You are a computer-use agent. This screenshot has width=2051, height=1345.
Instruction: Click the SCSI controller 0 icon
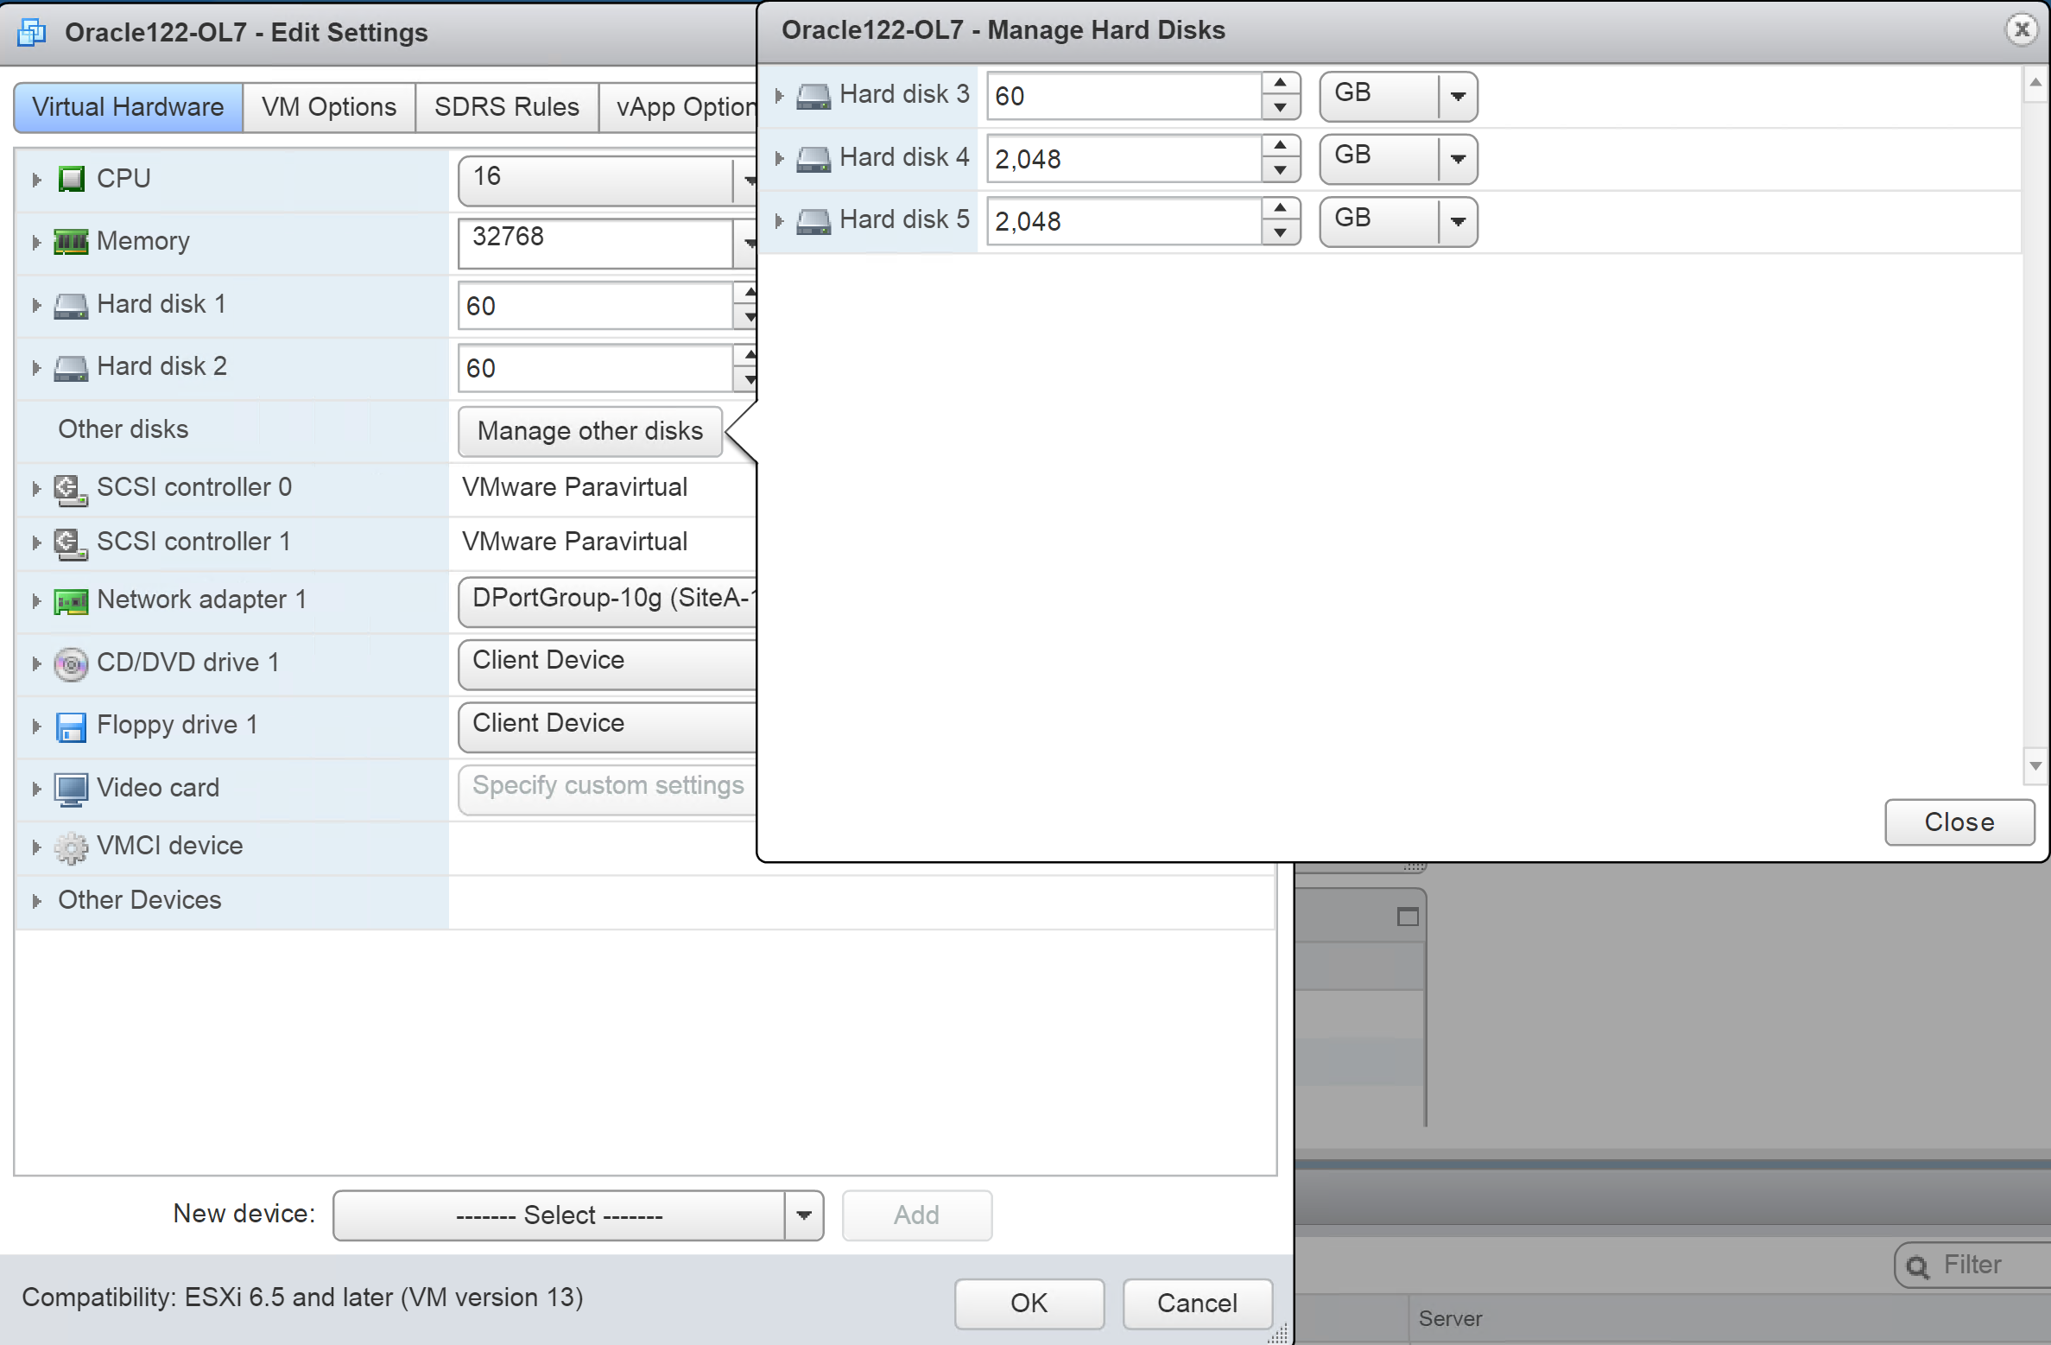pyautogui.click(x=71, y=489)
